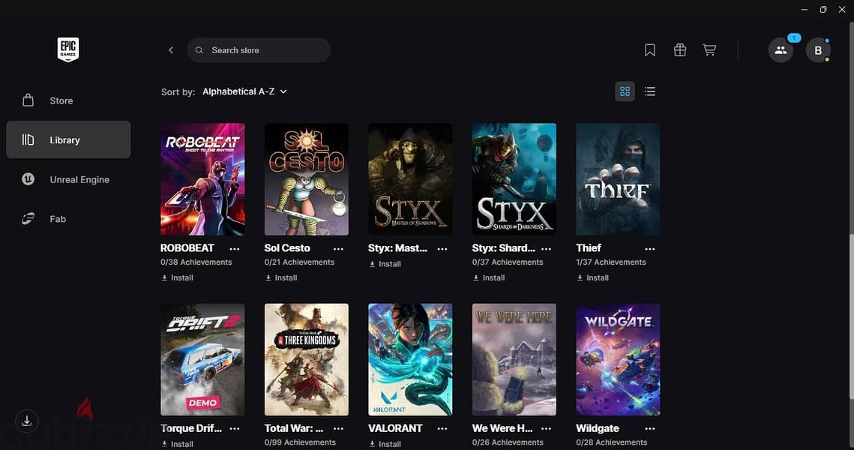Screen dimensions: 854x450
Task: Click Styx 0/37 Achievements text
Action: click(508, 262)
